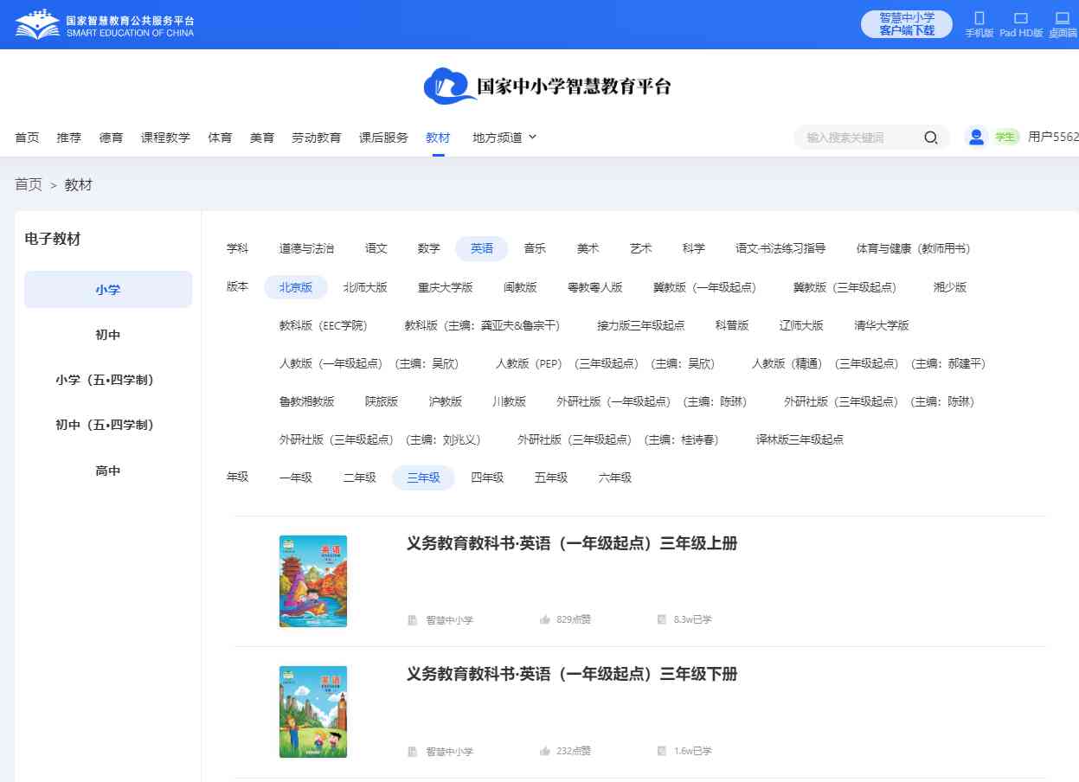The image size is (1079, 782).
Task: Choose the 科学 subject filter
Action: pos(694,248)
